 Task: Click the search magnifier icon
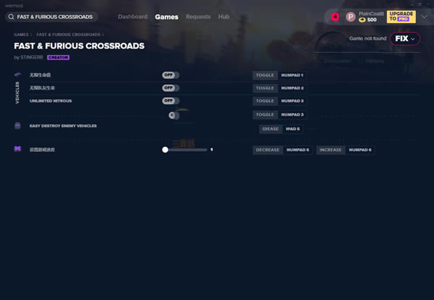click(12, 17)
